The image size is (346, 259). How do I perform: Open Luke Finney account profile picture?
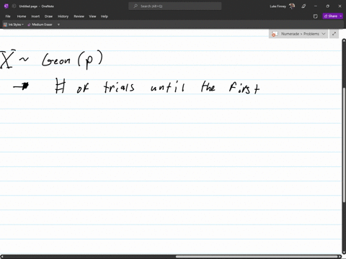point(292,6)
